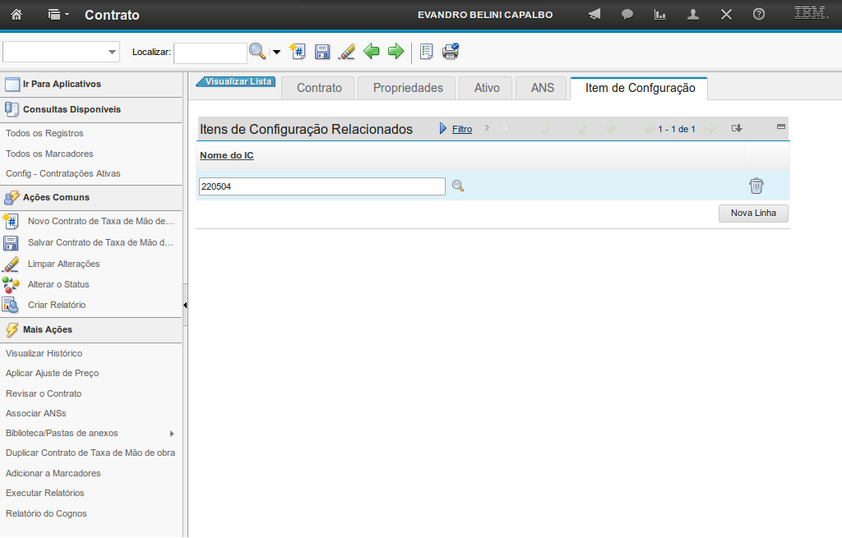The height and width of the screenshot is (538, 842).
Task: Open the bulletins megaphone icon
Action: (594, 15)
